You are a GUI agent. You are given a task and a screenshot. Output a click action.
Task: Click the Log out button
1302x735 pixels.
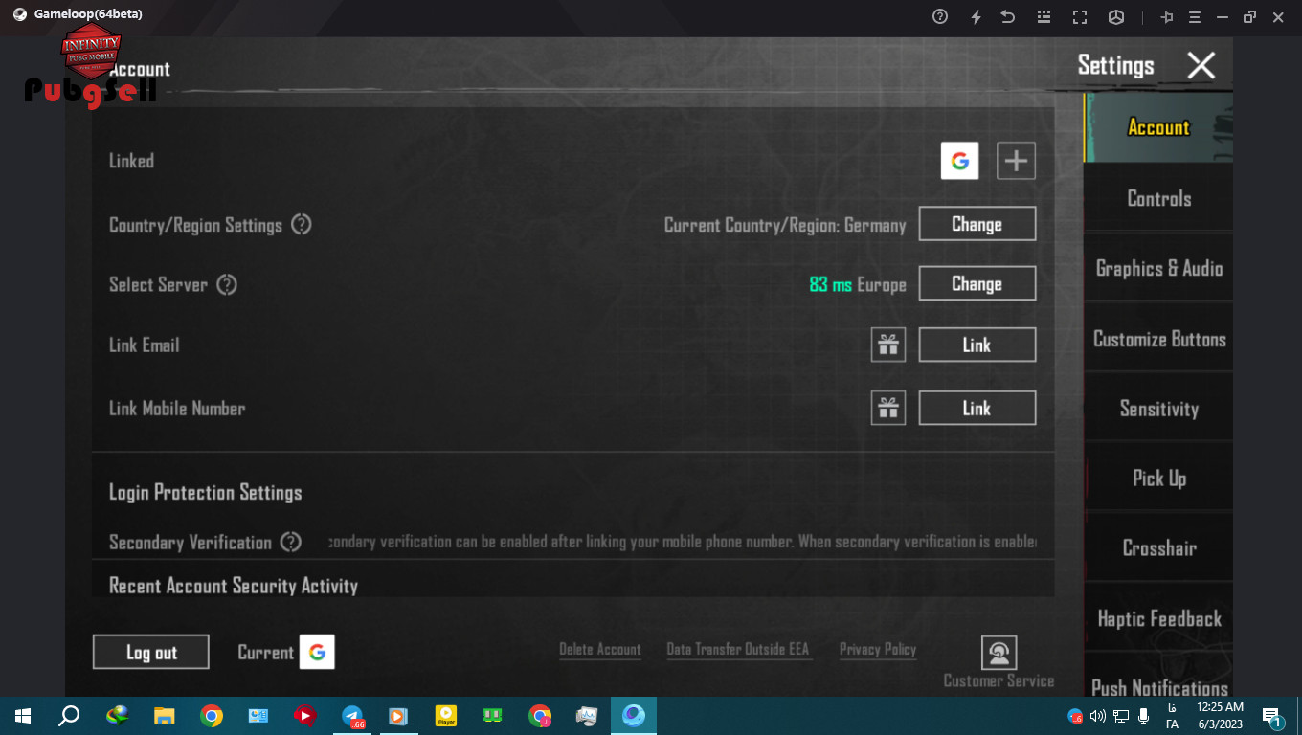151,652
